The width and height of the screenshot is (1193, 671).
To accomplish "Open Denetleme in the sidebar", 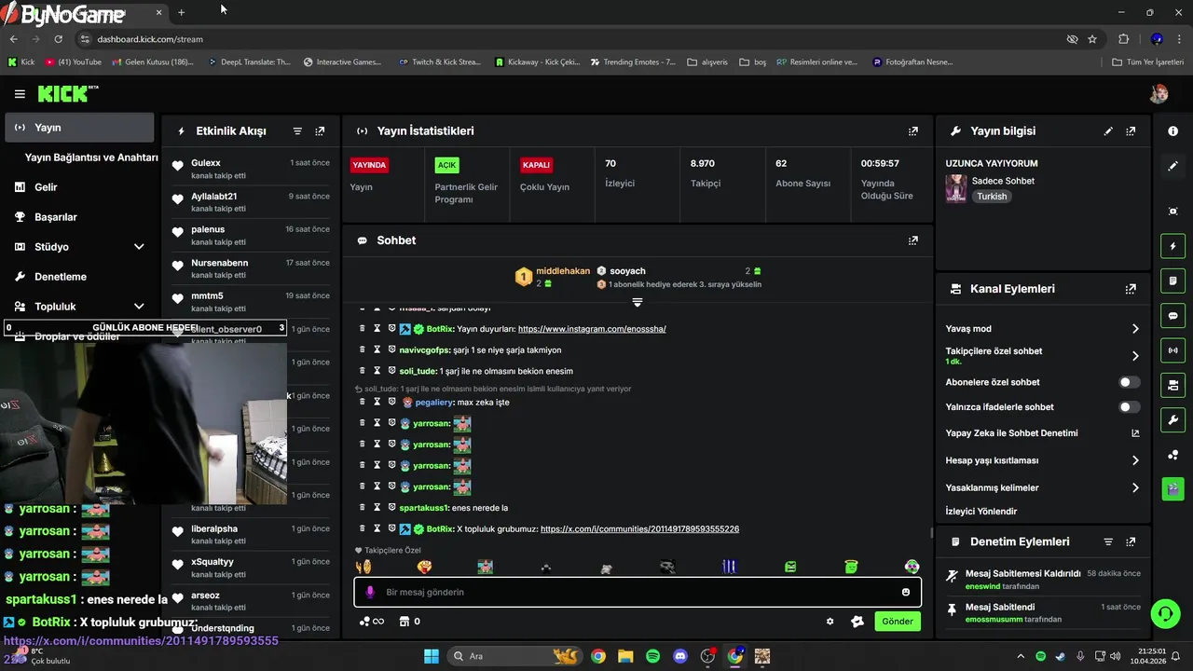I will pos(60,277).
